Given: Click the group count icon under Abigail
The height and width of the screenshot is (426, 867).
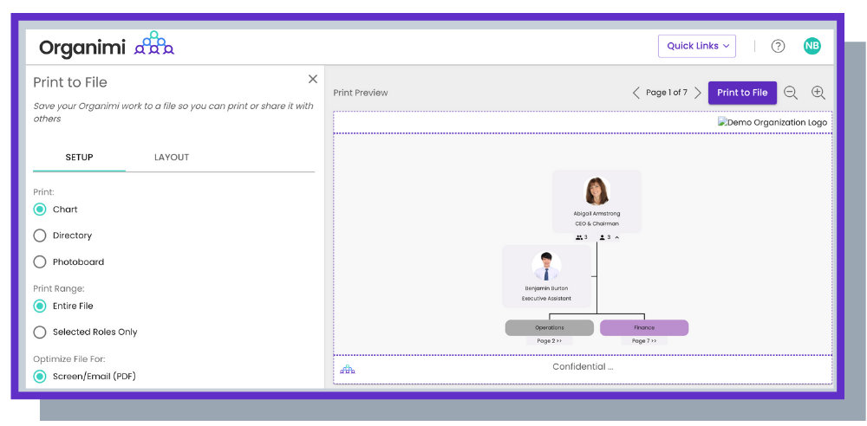Looking at the screenshot, I should pyautogui.click(x=579, y=237).
